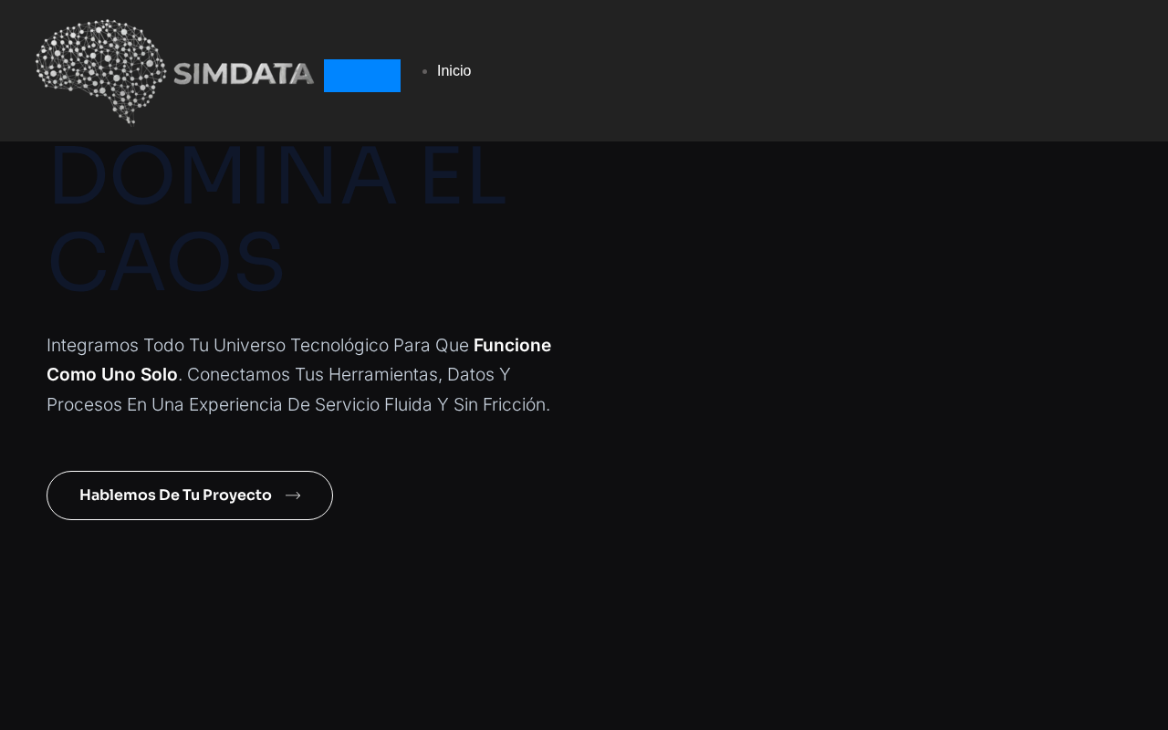Click the Hablemos De Tu Proyecto button
Screen dimensions: 1168x730
(190, 495)
